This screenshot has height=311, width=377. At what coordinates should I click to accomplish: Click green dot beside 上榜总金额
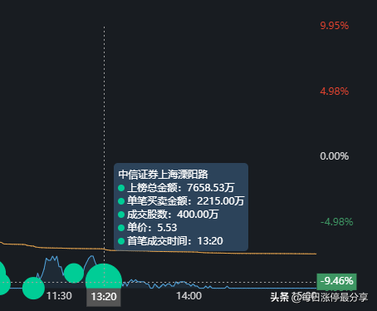[121, 188]
